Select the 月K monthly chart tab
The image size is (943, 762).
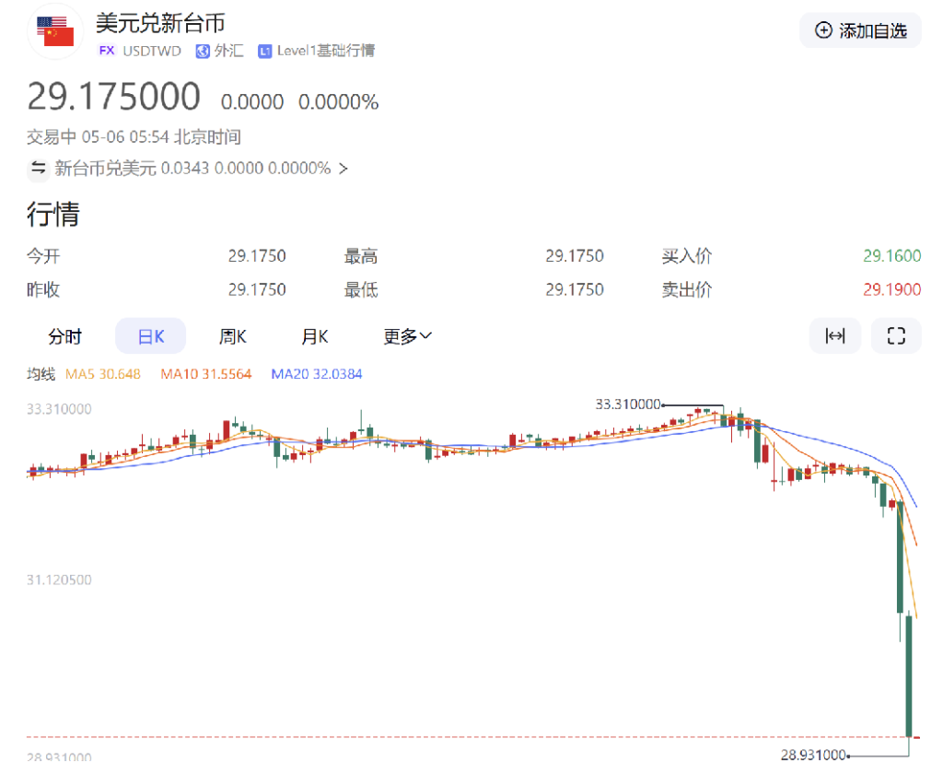tap(315, 336)
